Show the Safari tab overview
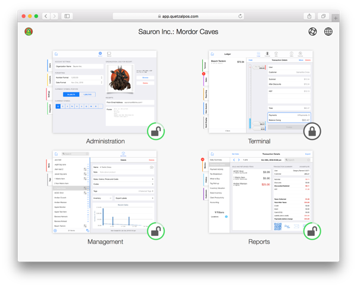Viewport: 357px width, 287px height. [x=323, y=16]
